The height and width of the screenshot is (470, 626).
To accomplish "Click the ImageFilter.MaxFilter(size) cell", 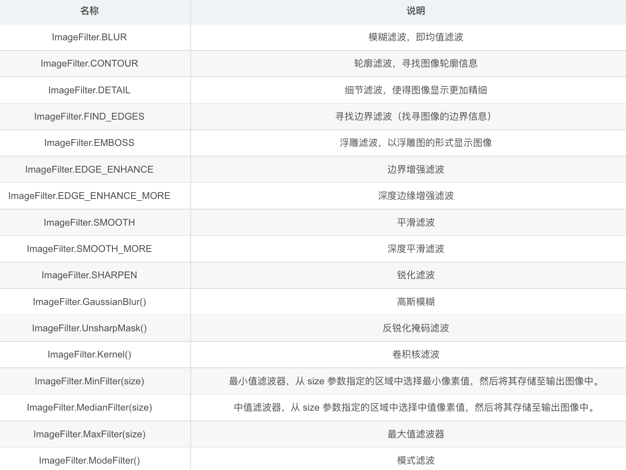I will (89, 434).
